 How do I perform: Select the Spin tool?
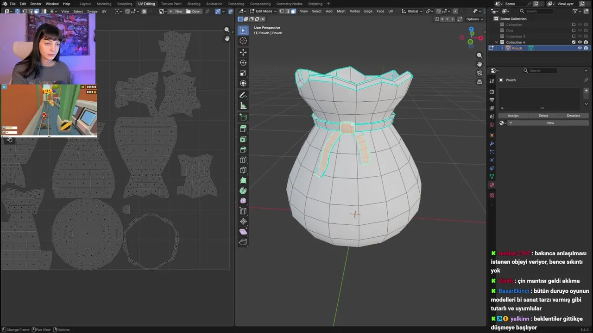(243, 191)
